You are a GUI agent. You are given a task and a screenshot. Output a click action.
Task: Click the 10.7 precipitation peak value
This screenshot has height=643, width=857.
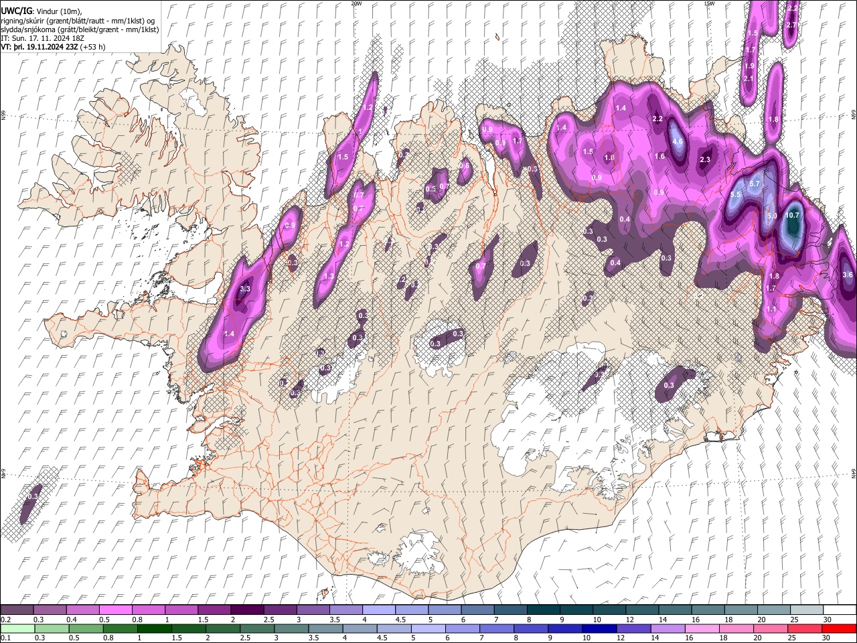coord(793,215)
